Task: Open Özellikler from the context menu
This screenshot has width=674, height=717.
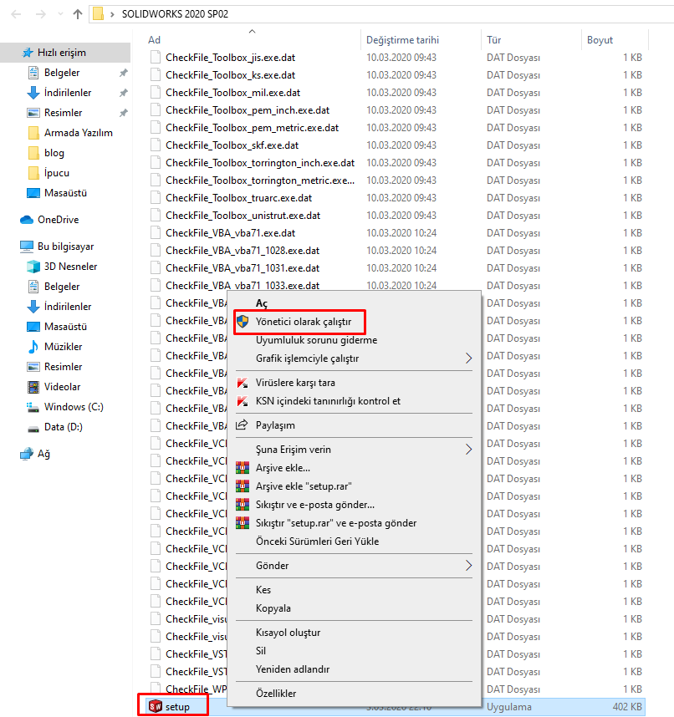Action: click(276, 694)
